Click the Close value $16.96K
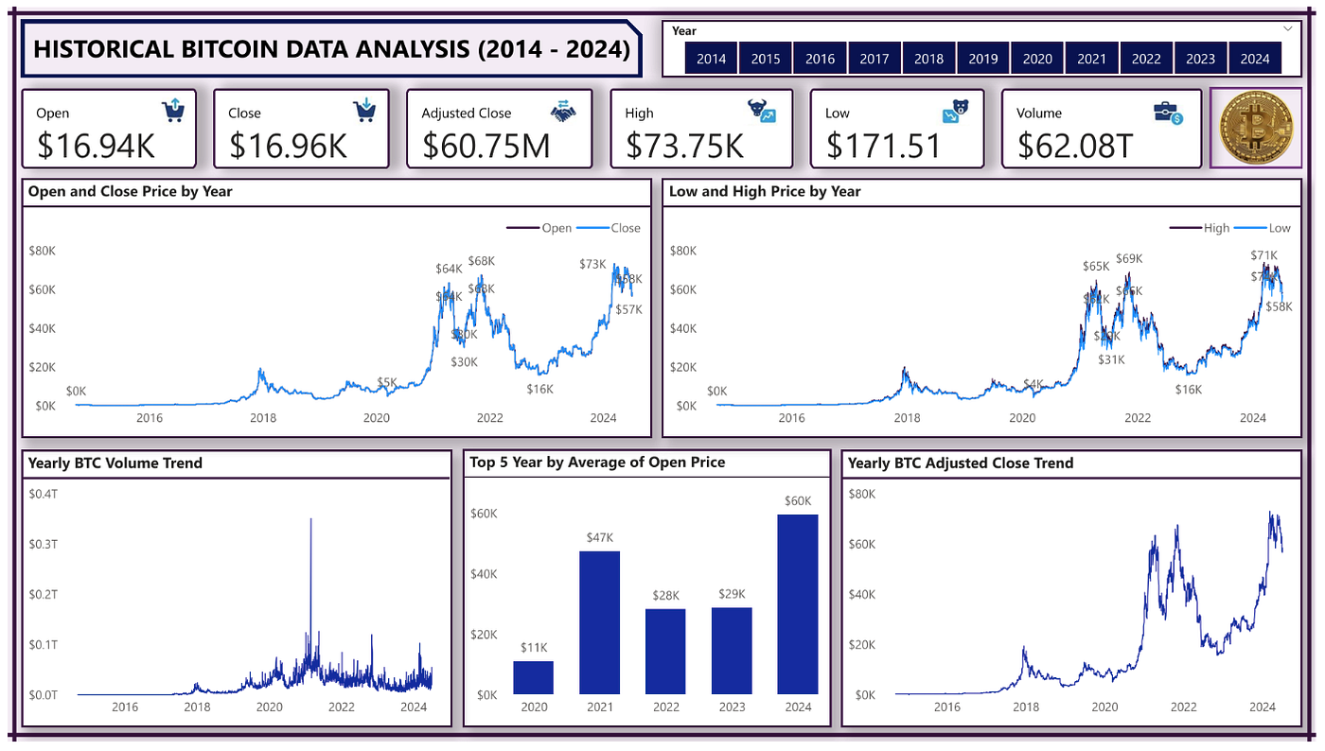The width and height of the screenshot is (1325, 751). (x=288, y=145)
